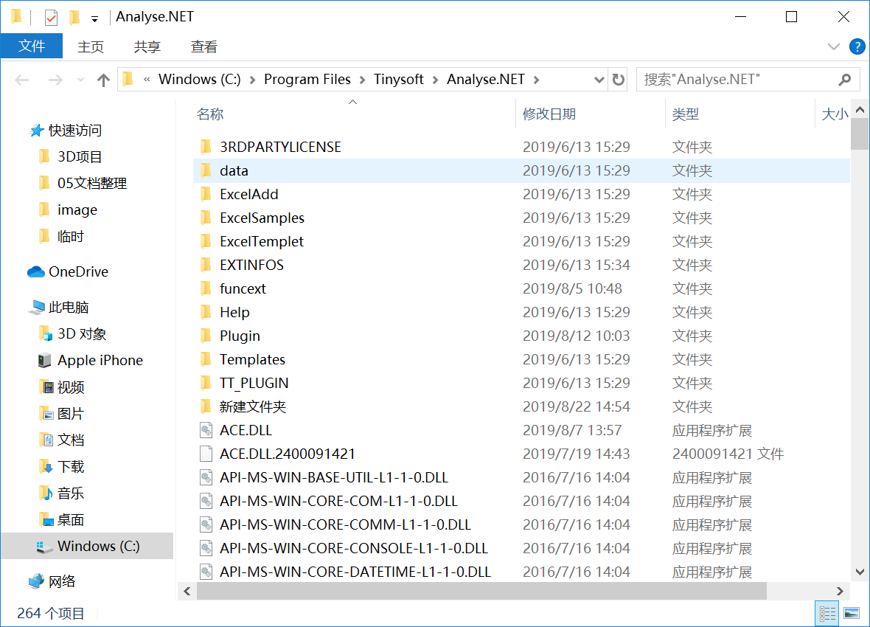This screenshot has width=870, height=627.
Task: Open recent locations dropdown arrow
Action: click(80, 80)
